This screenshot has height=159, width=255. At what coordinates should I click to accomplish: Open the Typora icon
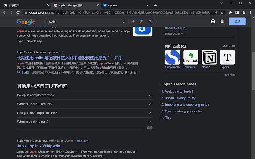coord(228,57)
